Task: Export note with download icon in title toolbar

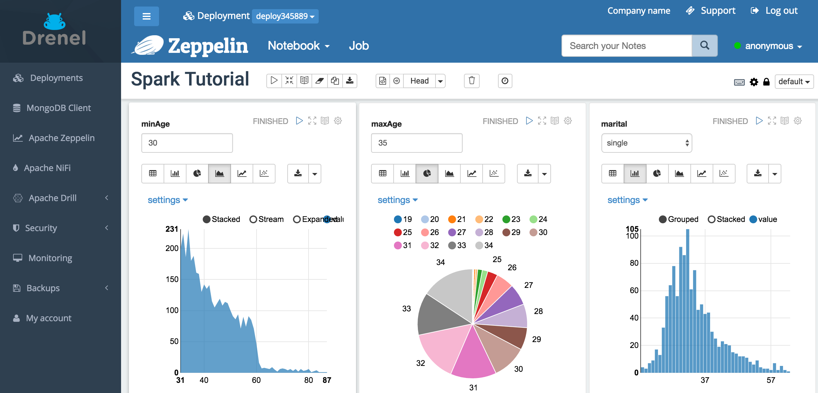Action: coord(350,81)
